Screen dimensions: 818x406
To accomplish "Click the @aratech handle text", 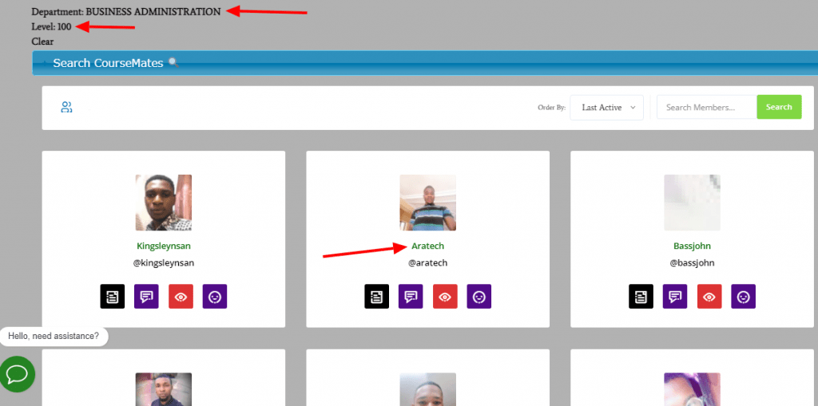I will click(x=428, y=263).
